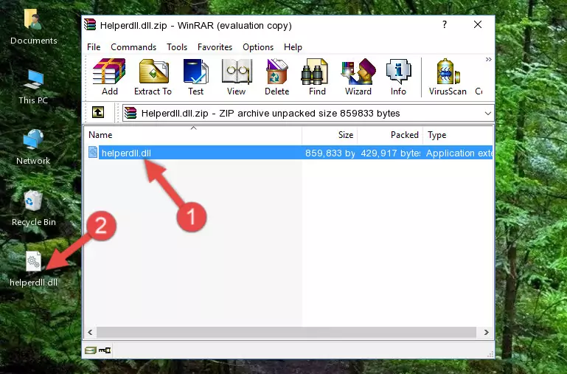Open the Options menu

coord(258,47)
